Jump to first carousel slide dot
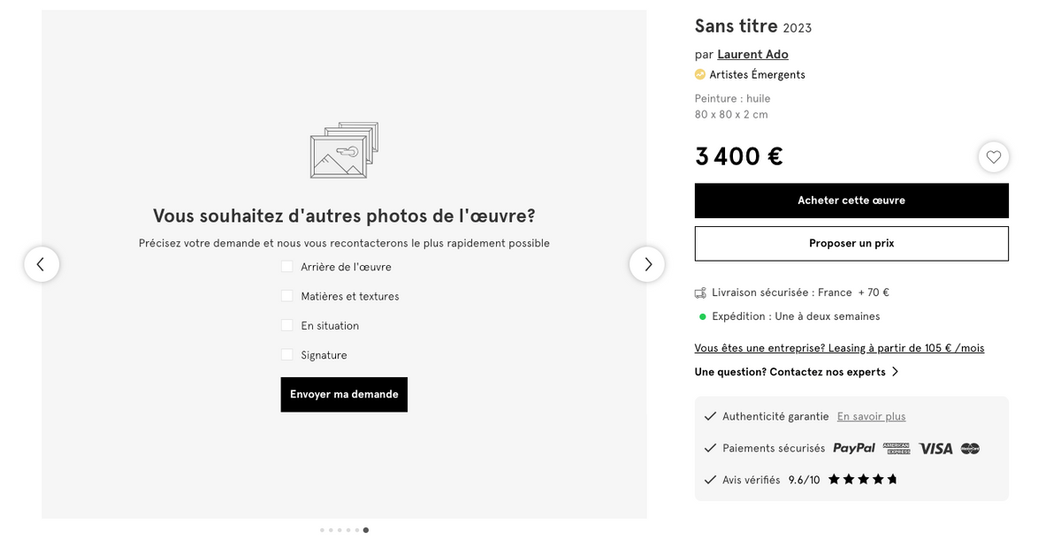The image size is (1061, 546). [322, 530]
